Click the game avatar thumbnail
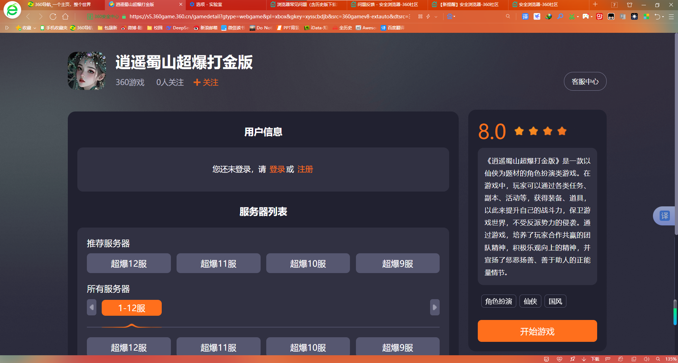The image size is (678, 363). pyautogui.click(x=87, y=71)
